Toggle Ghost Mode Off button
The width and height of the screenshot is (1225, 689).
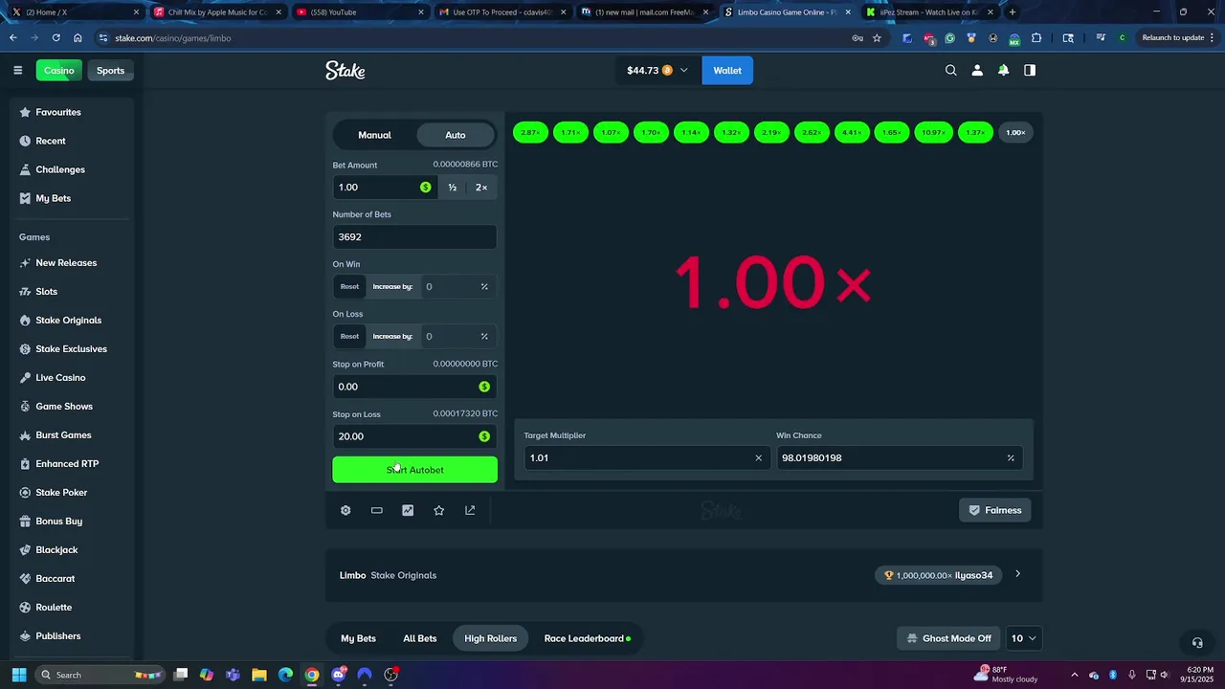pyautogui.click(x=947, y=638)
